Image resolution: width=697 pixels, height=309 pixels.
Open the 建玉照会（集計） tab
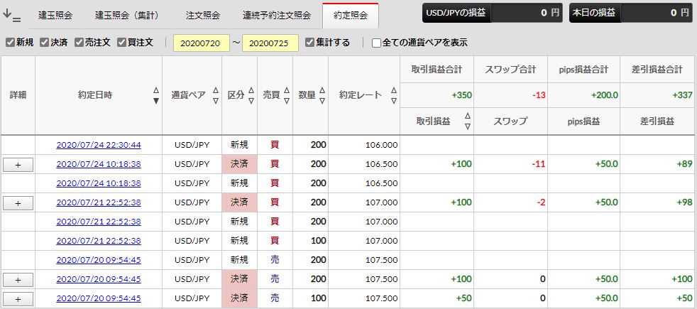click(127, 16)
